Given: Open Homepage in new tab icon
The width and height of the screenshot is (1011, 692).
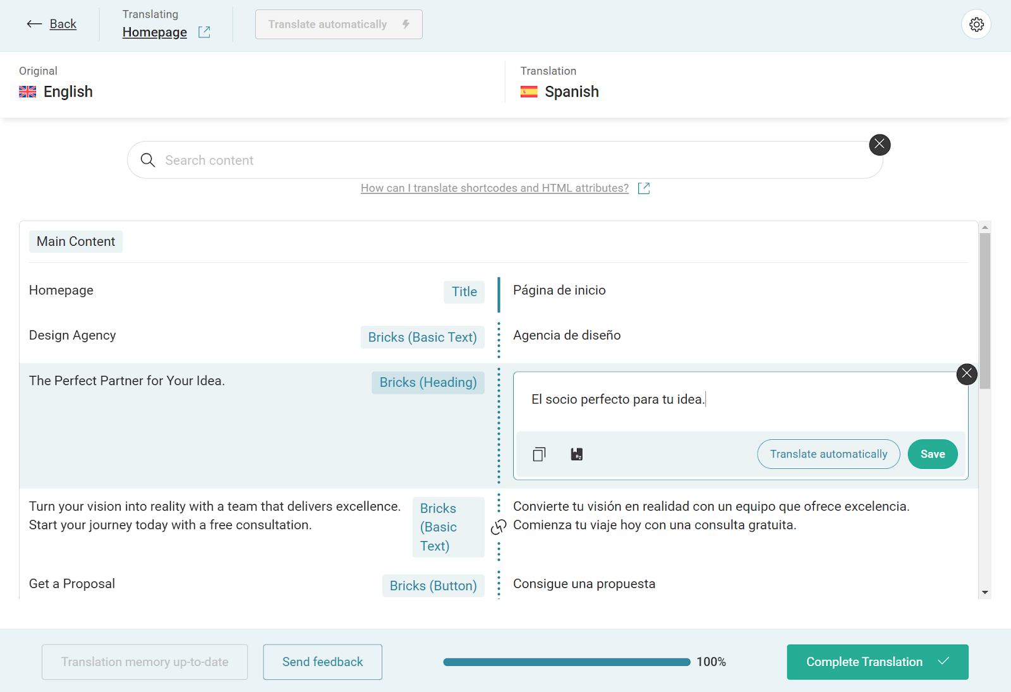Looking at the screenshot, I should pos(204,32).
